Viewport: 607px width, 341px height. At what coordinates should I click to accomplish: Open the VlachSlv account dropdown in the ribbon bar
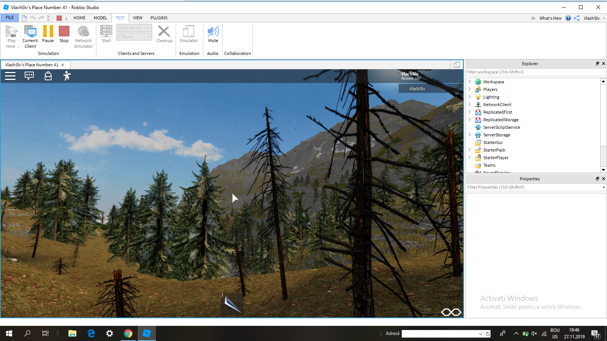coord(594,18)
